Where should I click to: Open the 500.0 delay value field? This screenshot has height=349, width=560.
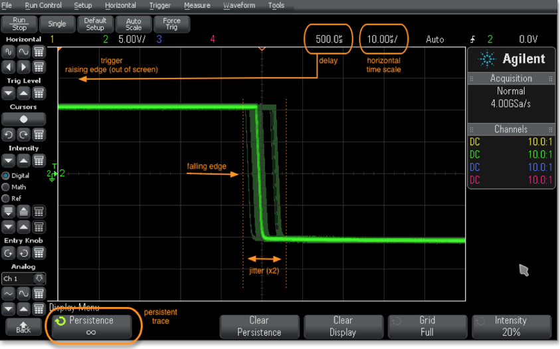(x=329, y=39)
